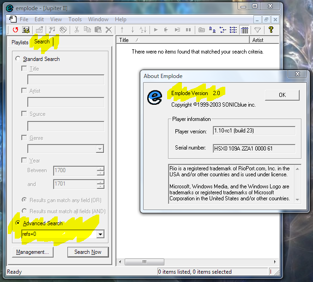Click the document icon left of File menu
Image resolution: width=313 pixels, height=282 pixels.
click(x=13, y=19)
